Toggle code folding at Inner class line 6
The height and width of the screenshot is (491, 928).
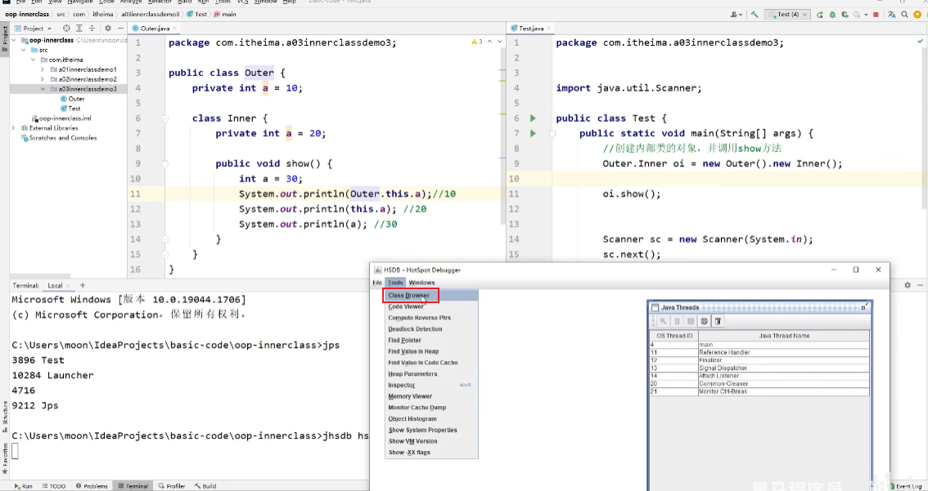(165, 118)
